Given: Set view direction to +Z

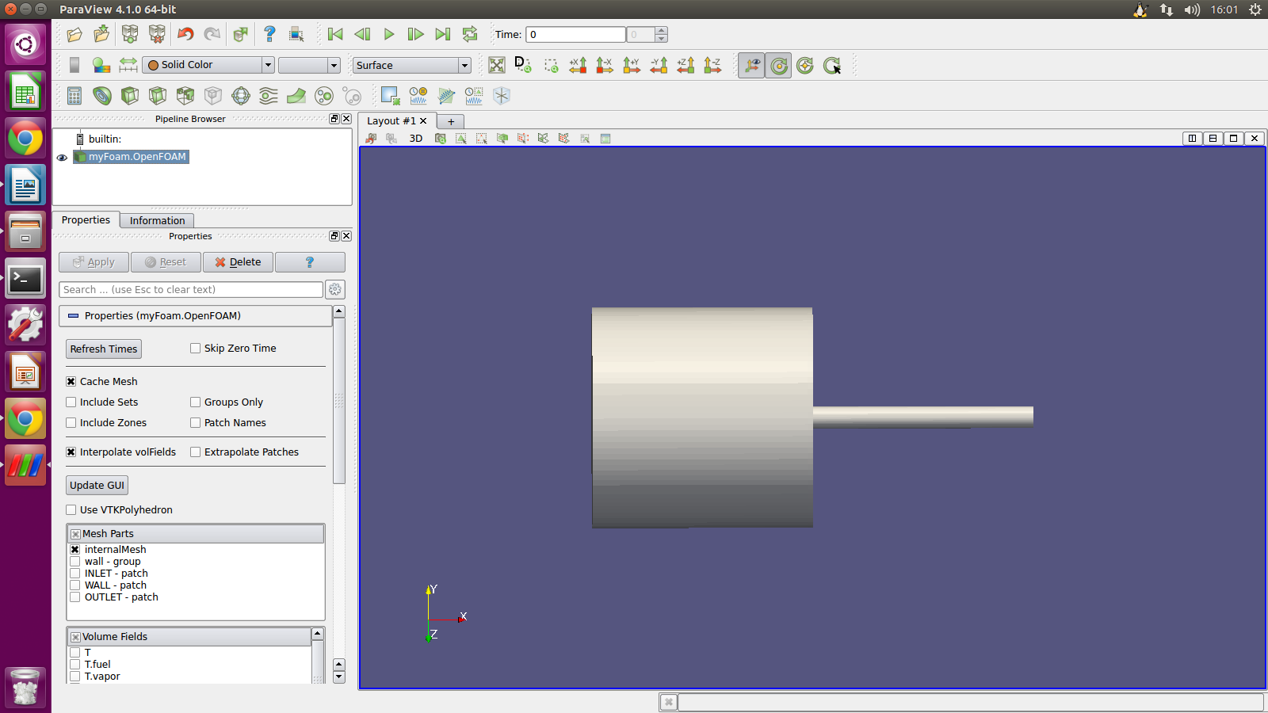Looking at the screenshot, I should pyautogui.click(x=686, y=65).
